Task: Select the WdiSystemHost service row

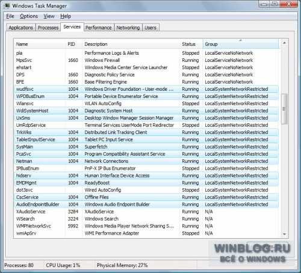Action: coord(146,111)
